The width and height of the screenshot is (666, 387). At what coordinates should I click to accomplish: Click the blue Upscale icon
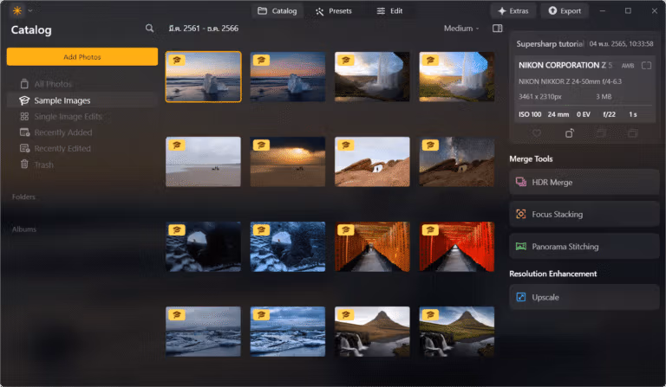click(x=520, y=297)
